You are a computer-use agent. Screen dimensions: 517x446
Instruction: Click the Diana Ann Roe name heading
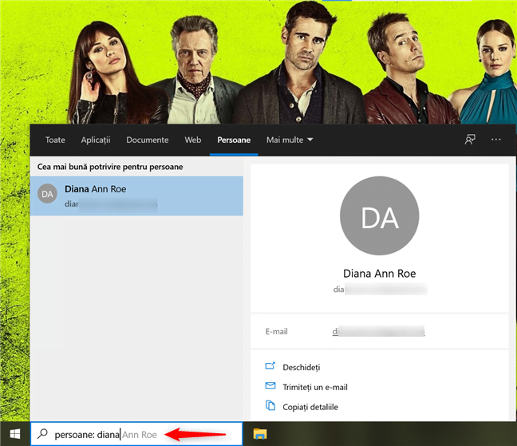pyautogui.click(x=380, y=274)
